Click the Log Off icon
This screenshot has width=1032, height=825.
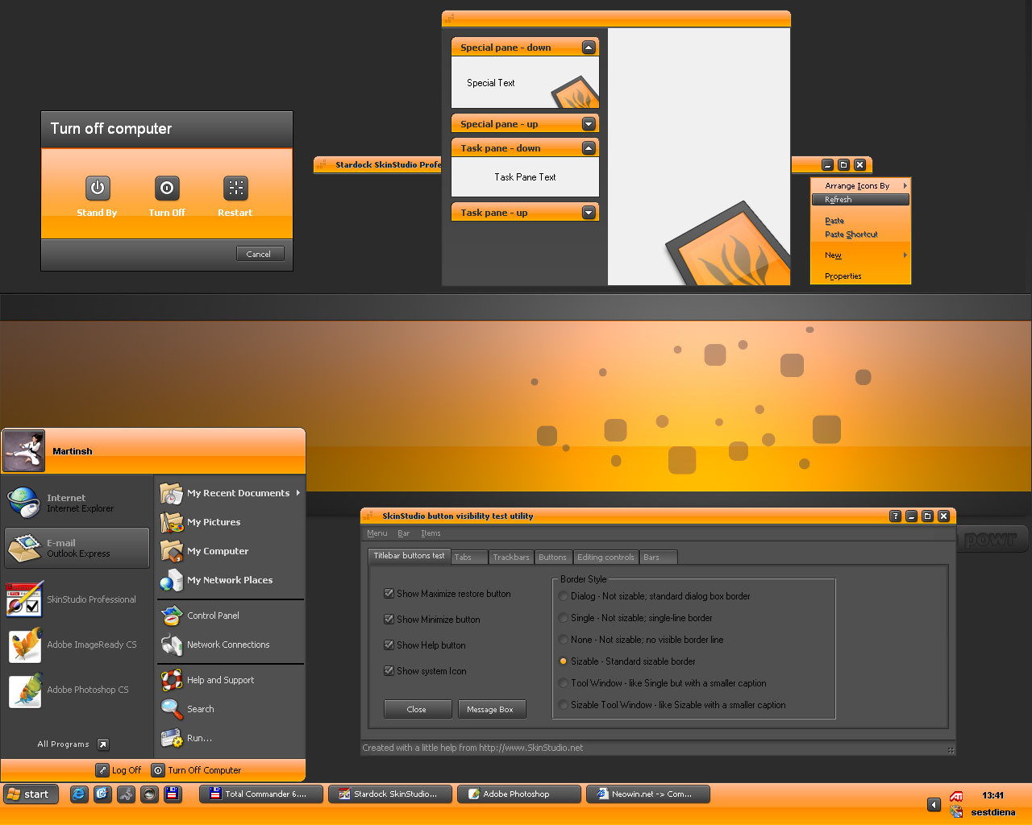(x=102, y=770)
